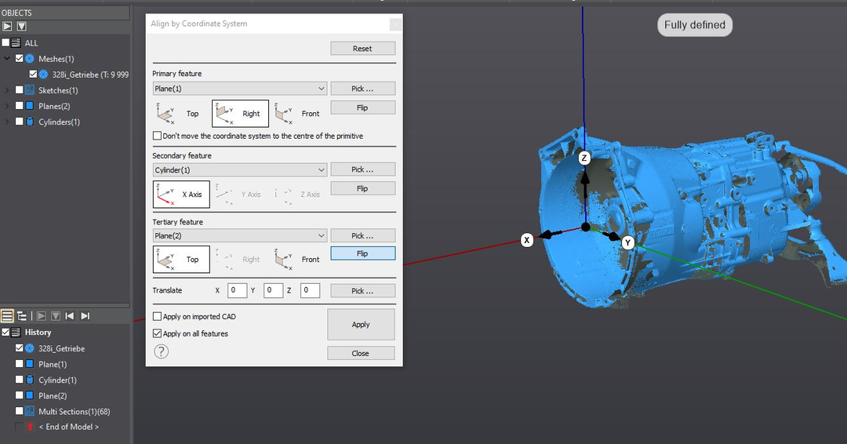Switch History panel to tree view icon
The width and height of the screenshot is (847, 444).
(x=22, y=316)
